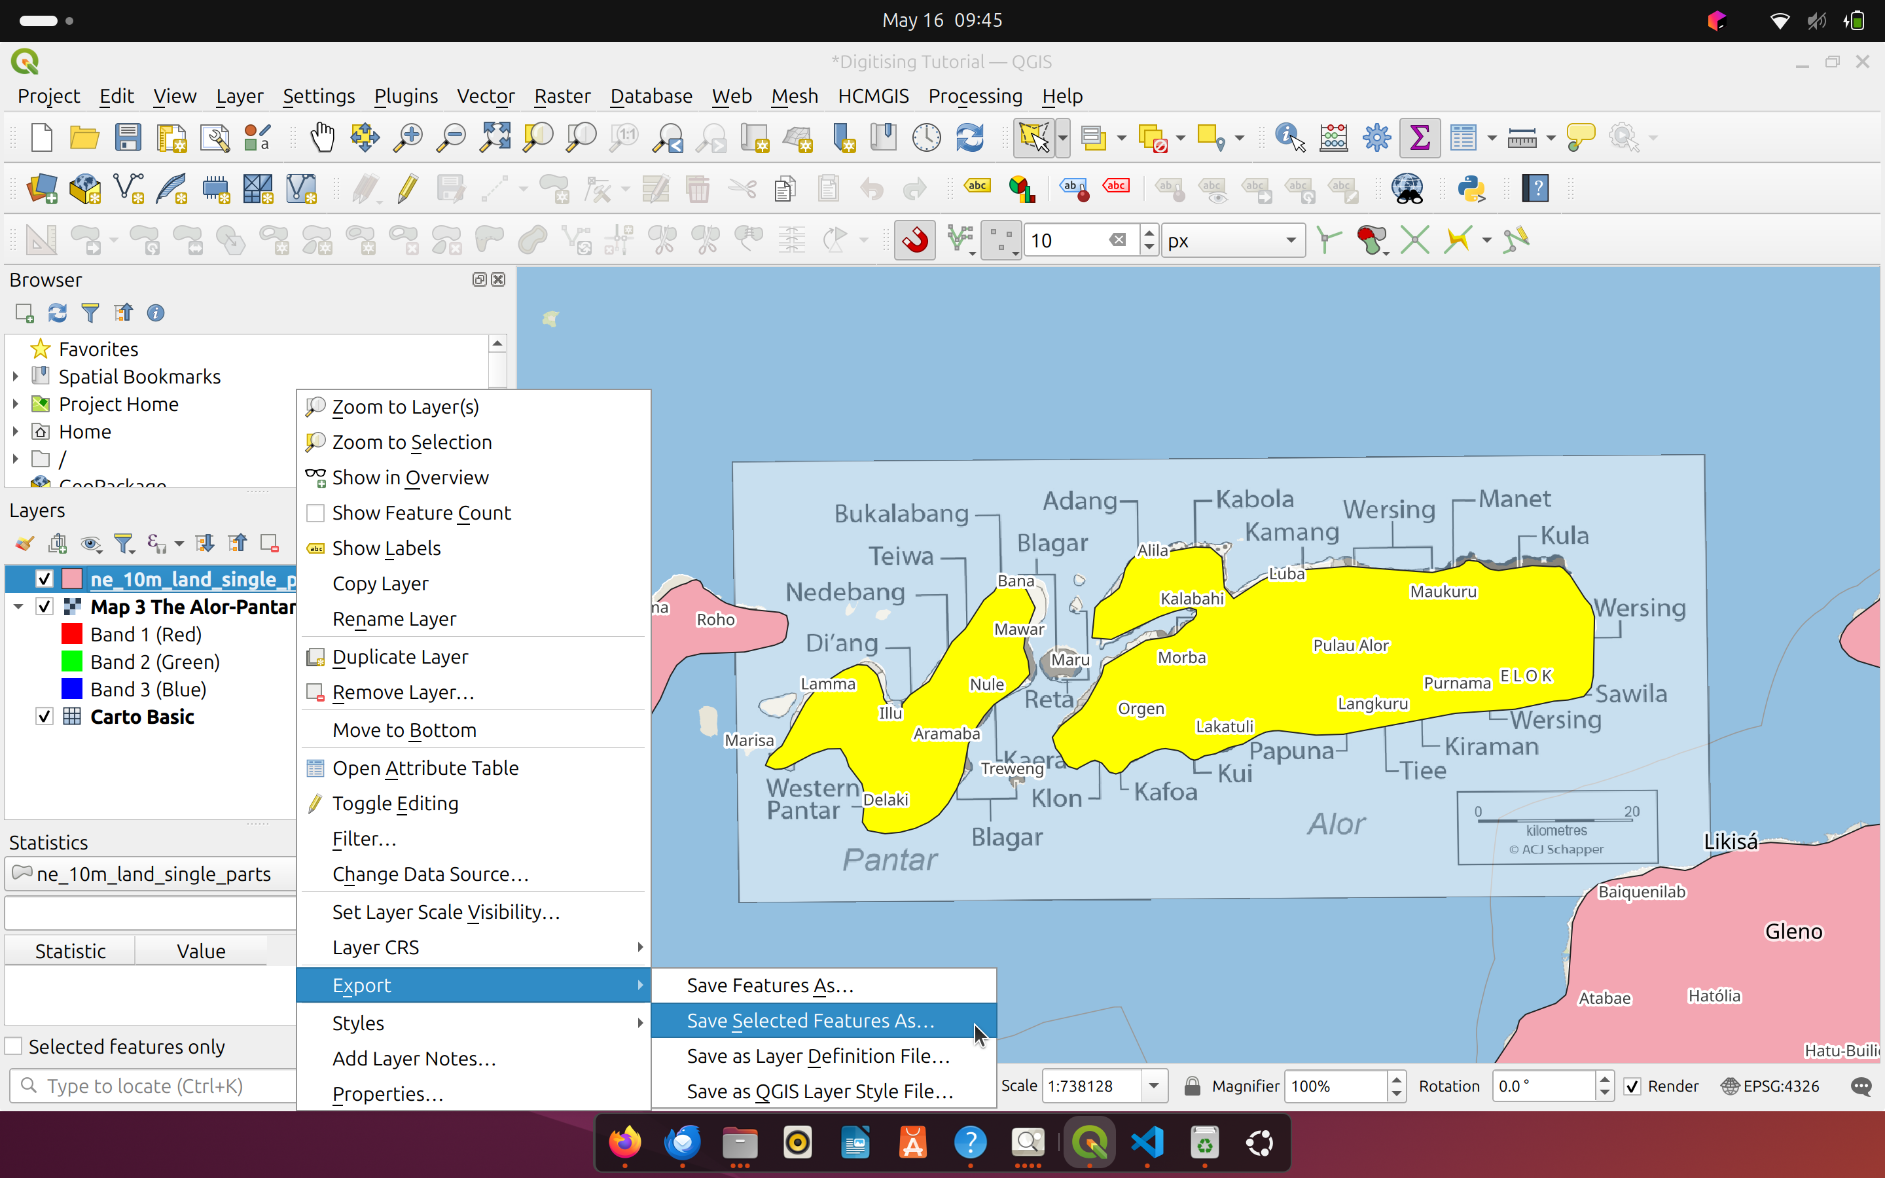This screenshot has height=1178, width=1885.
Task: Click the Refresh icon in Browser panel
Action: [57, 313]
